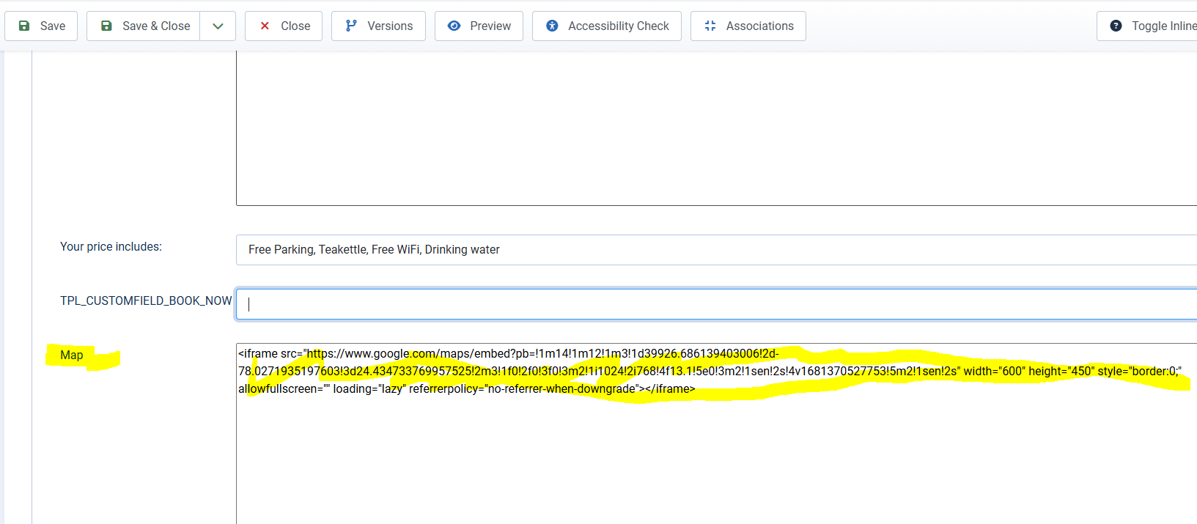Open the Associations panel
This screenshot has width=1197, height=524.
click(748, 26)
